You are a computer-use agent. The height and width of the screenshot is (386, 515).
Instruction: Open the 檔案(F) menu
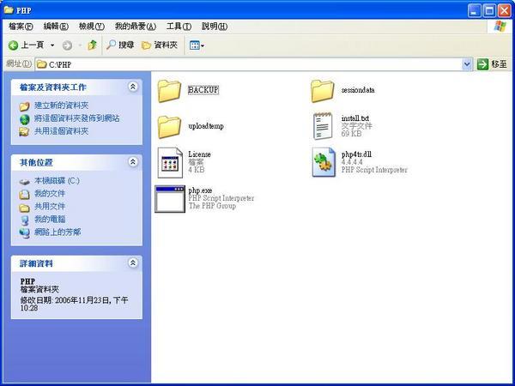tap(21, 27)
